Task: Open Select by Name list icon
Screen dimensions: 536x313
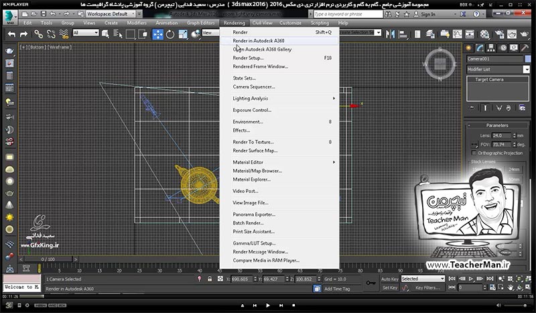Action: 118,34
